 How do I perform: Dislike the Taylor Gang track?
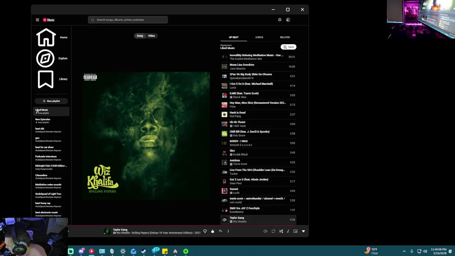[205, 231]
